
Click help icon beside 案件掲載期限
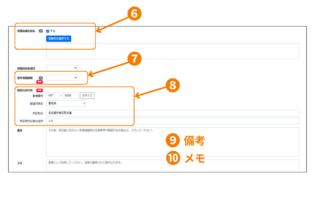pyautogui.click(x=40, y=77)
